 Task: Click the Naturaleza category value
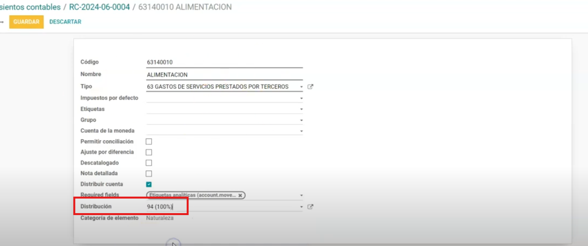point(160,218)
